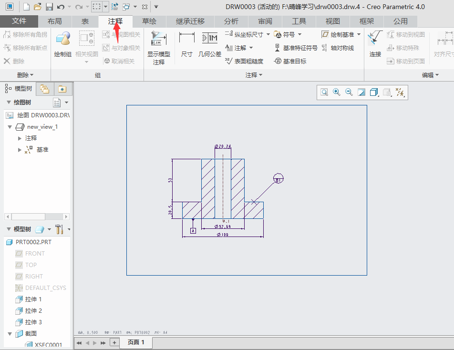Open a file with the folder icon
454x350 pixels.
click(x=38, y=7)
